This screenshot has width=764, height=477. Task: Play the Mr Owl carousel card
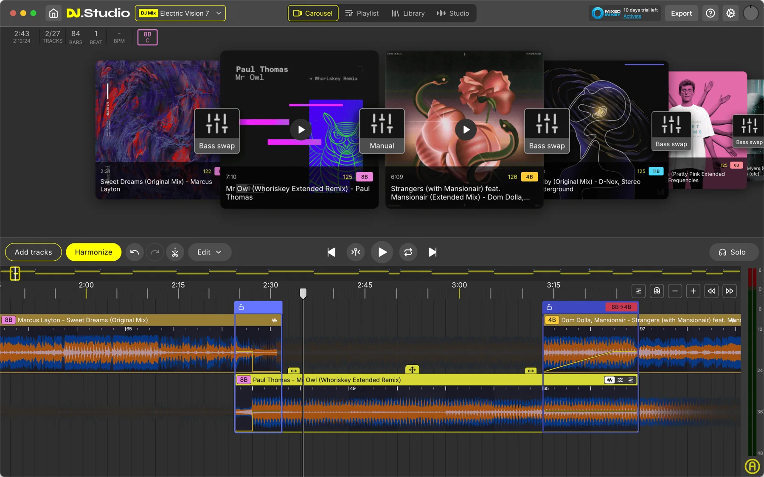(301, 129)
